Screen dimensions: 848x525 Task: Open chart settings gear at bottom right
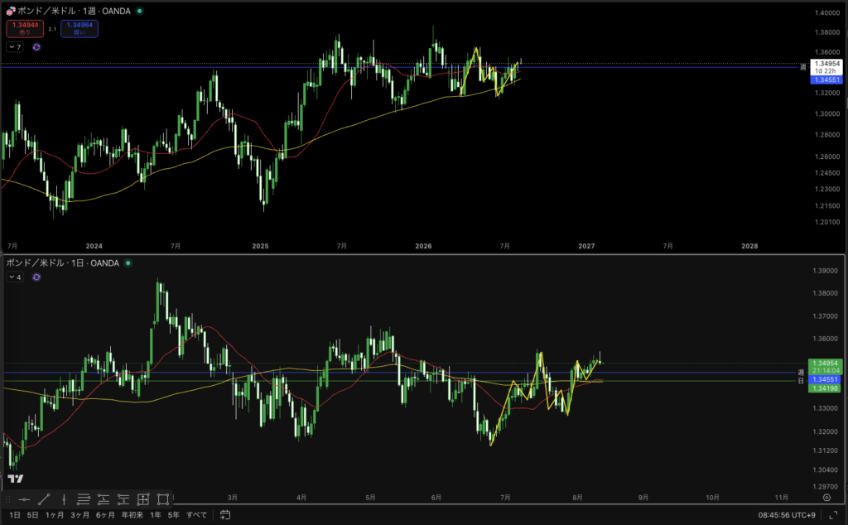click(x=827, y=498)
